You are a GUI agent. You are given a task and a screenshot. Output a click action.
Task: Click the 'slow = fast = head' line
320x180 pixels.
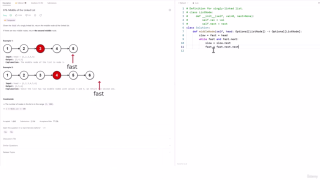tap(213, 35)
